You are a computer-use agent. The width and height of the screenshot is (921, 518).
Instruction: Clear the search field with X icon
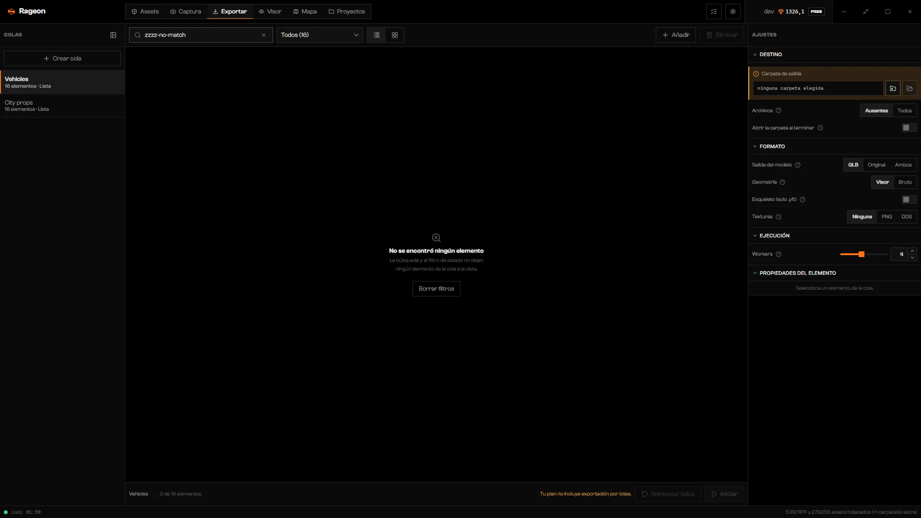264,35
